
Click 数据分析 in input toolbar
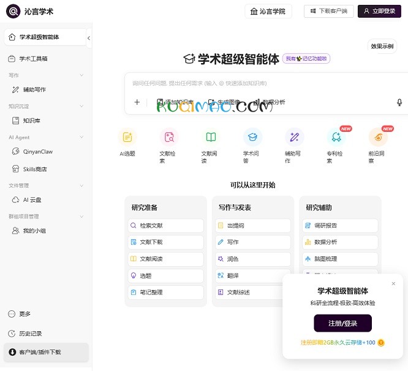click(270, 102)
